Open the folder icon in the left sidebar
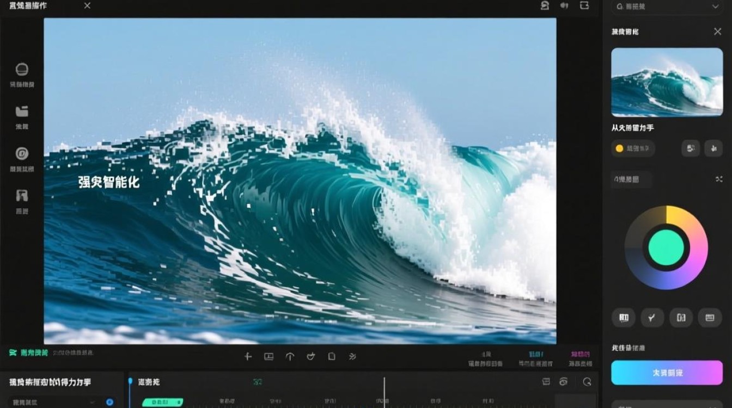Image resolution: width=732 pixels, height=408 pixels. [x=22, y=112]
